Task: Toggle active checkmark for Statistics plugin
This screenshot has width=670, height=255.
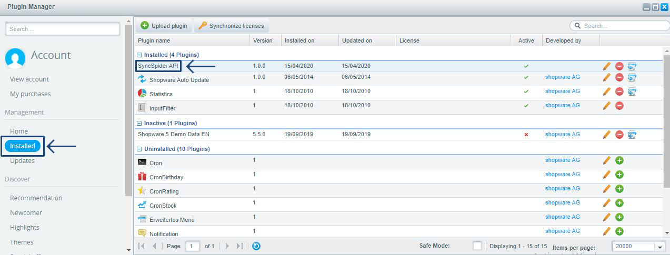Action: point(526,91)
